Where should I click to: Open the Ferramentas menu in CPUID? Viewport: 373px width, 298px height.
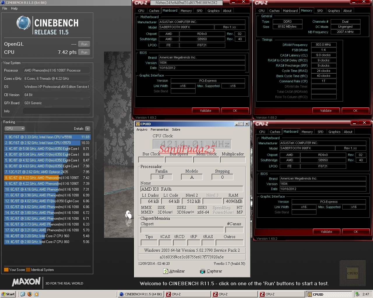pos(159,130)
